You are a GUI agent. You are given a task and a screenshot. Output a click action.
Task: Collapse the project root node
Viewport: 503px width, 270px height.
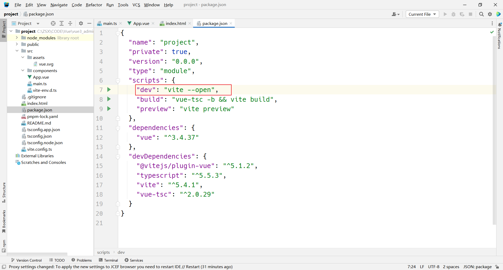coord(11,31)
